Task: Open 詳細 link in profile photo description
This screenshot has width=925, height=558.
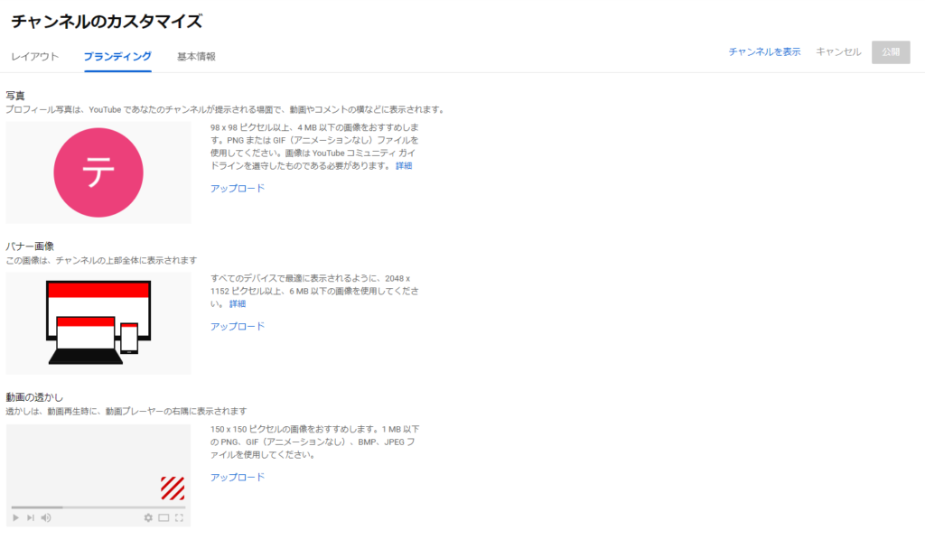Action: (403, 166)
